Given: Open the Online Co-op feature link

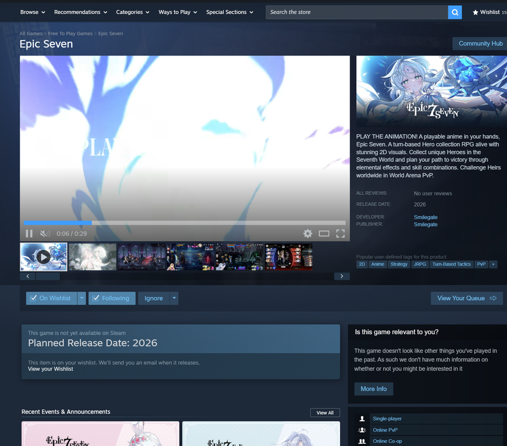Looking at the screenshot, I should pos(387,441).
